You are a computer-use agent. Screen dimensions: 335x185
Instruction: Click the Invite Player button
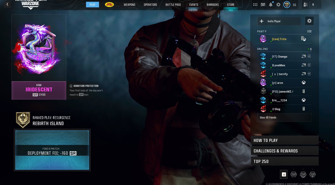click(279, 21)
